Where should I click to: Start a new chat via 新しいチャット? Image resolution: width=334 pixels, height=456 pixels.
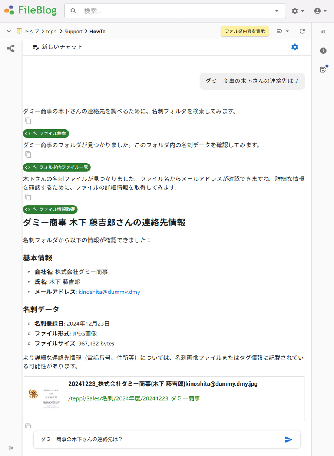point(57,47)
